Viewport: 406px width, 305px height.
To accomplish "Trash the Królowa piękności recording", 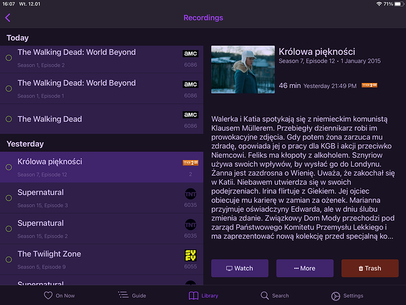I will point(369,268).
